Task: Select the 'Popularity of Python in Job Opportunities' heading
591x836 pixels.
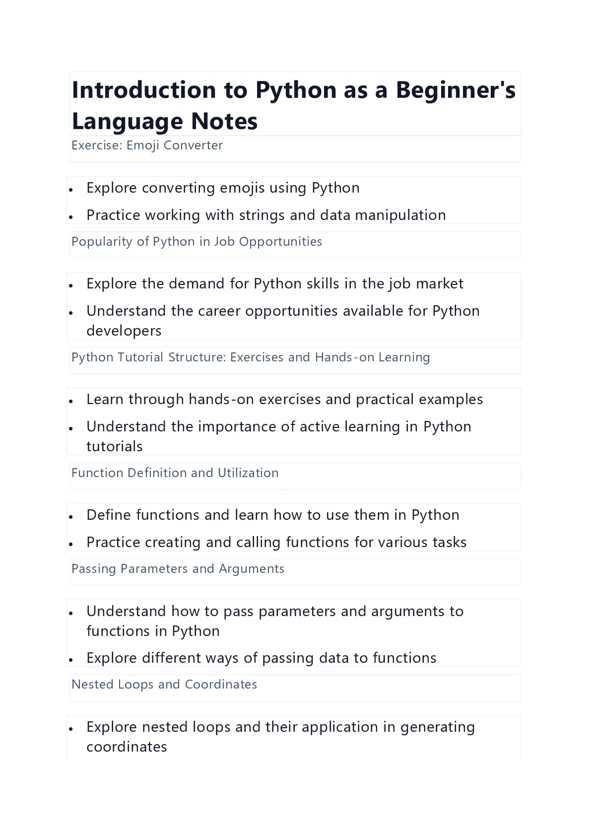Action: (197, 242)
